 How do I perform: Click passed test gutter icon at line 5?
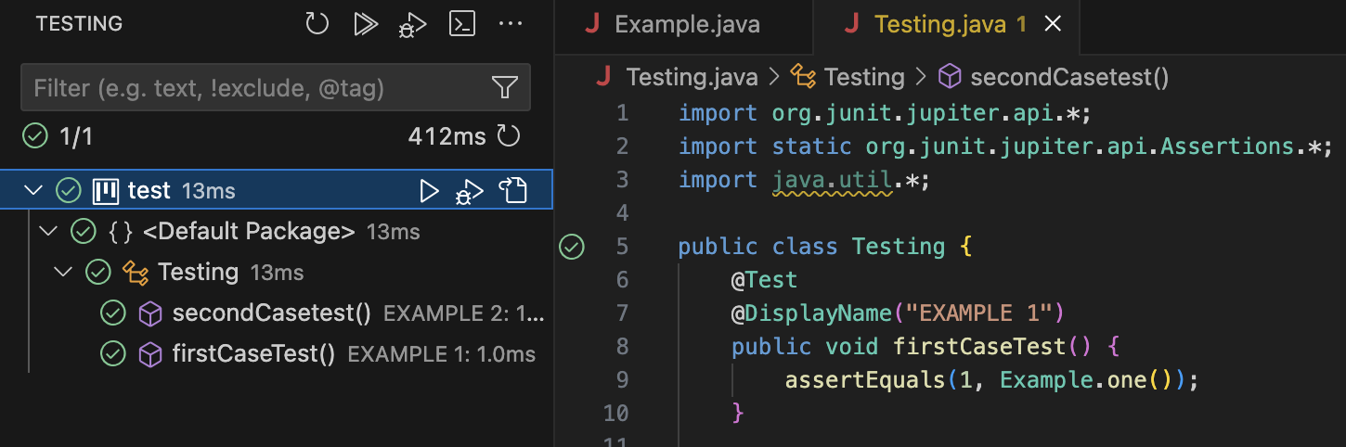[573, 247]
